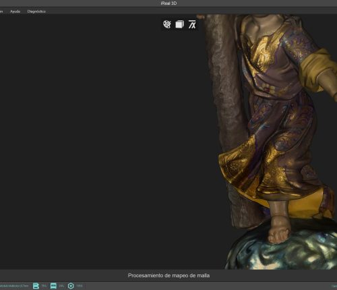Open the Ayuda menu

15,11
